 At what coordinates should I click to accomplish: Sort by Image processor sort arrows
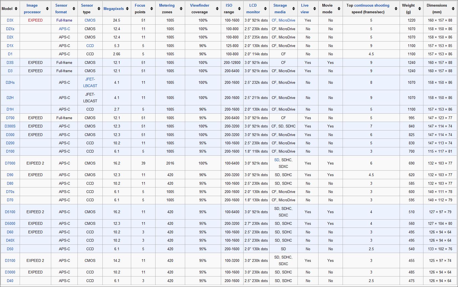[47, 9]
